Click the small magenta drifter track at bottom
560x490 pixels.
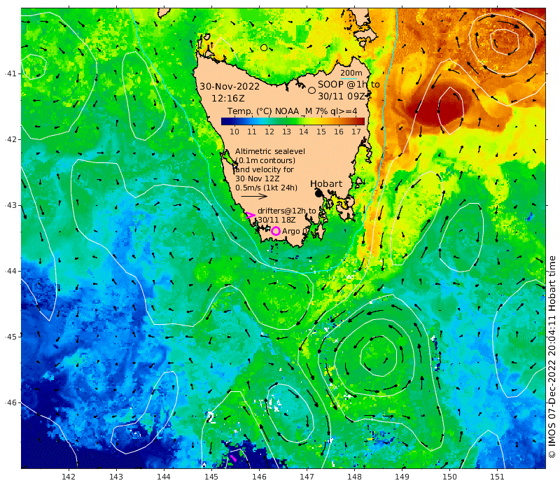pos(233,458)
